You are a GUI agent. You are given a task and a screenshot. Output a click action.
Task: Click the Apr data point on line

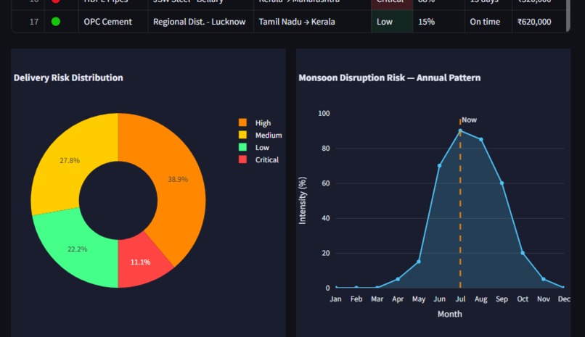(398, 279)
